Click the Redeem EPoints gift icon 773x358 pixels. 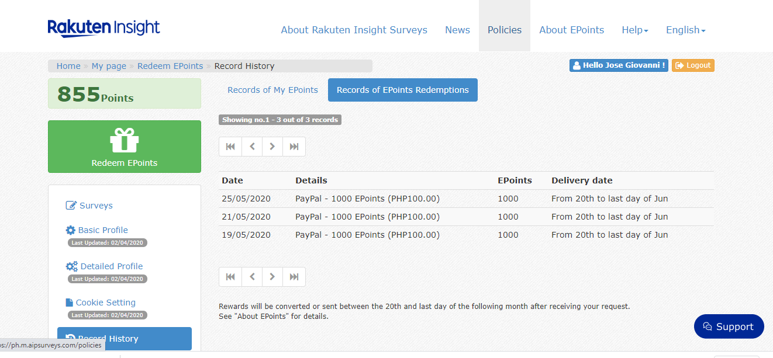pyautogui.click(x=124, y=140)
